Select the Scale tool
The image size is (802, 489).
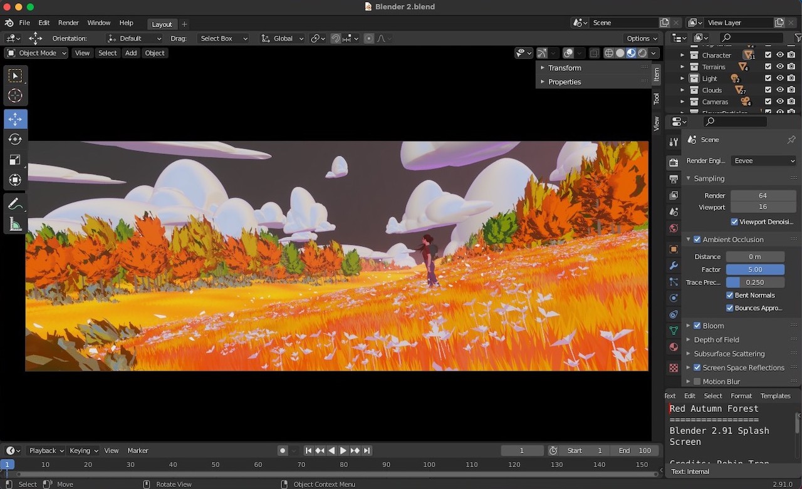tap(14, 160)
